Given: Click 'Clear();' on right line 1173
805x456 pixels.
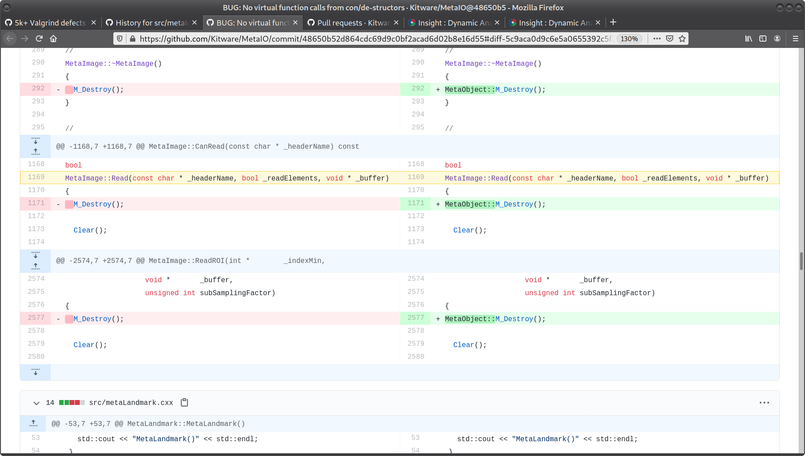Looking at the screenshot, I should 470,230.
